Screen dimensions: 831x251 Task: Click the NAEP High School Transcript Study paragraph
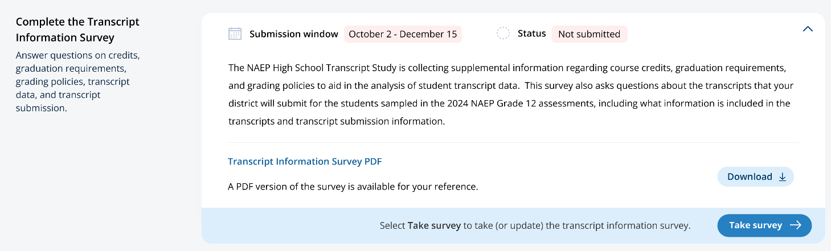511,94
